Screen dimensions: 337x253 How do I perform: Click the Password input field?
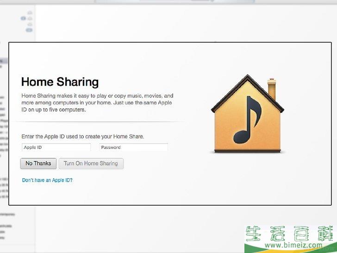(x=133, y=147)
